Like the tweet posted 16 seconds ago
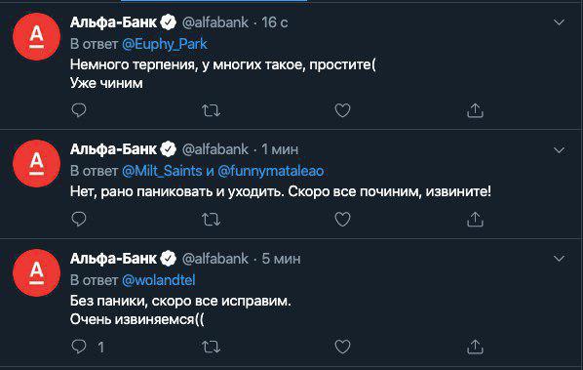This screenshot has width=583, height=370. pos(342,110)
